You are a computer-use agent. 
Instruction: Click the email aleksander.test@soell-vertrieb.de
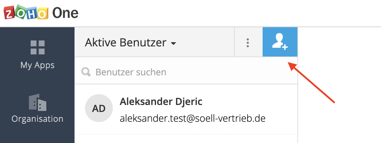click(193, 118)
